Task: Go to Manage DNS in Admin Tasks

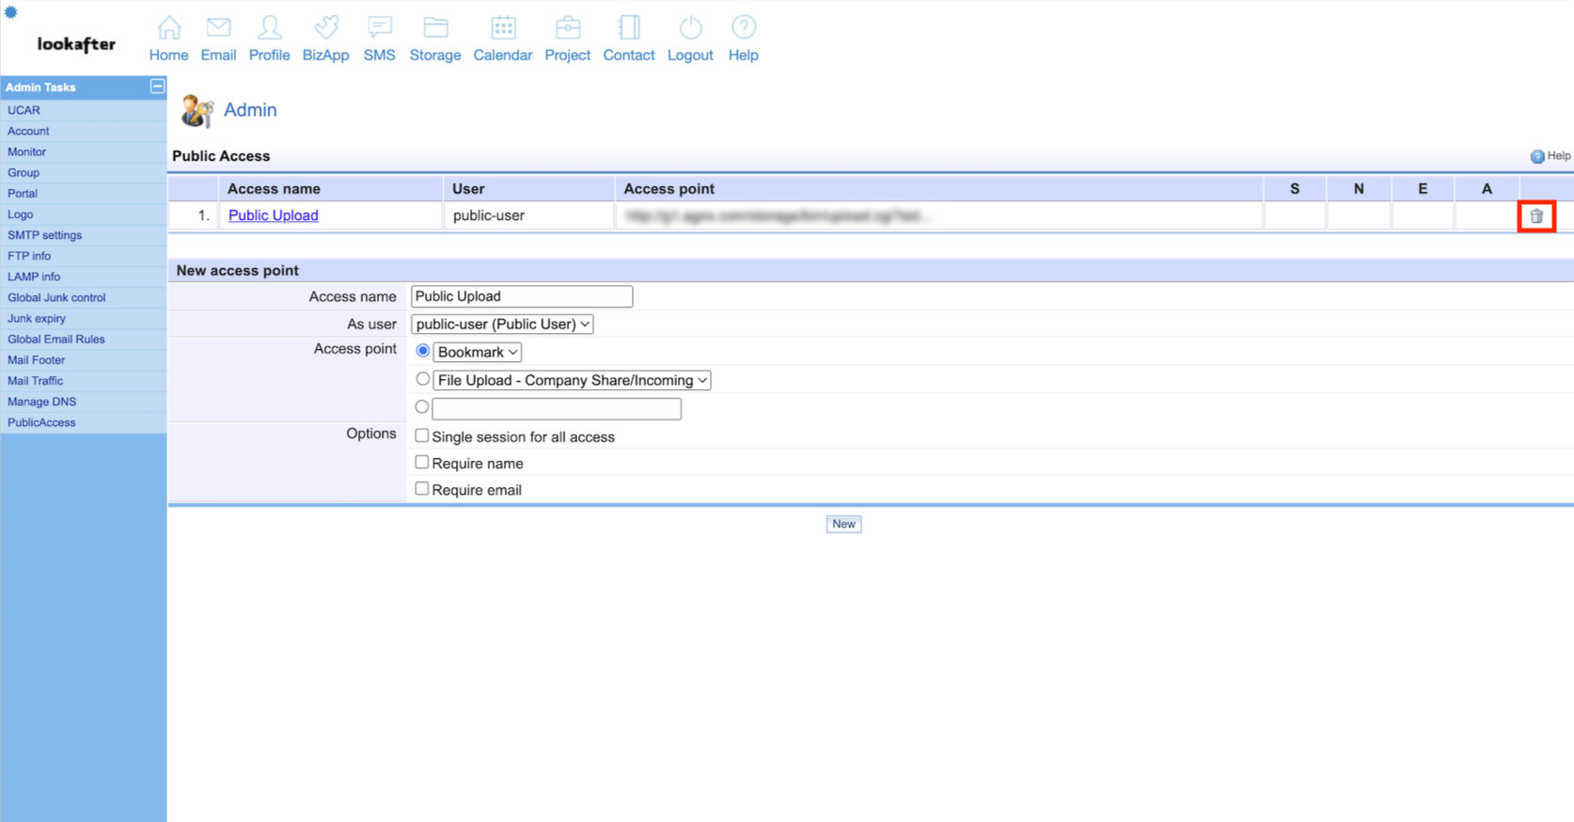Action: coord(41,402)
